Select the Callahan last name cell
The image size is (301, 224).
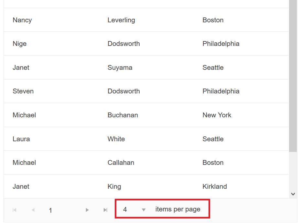point(121,163)
